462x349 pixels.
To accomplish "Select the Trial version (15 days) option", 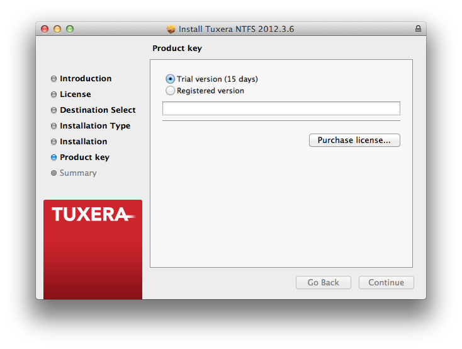I will [170, 79].
